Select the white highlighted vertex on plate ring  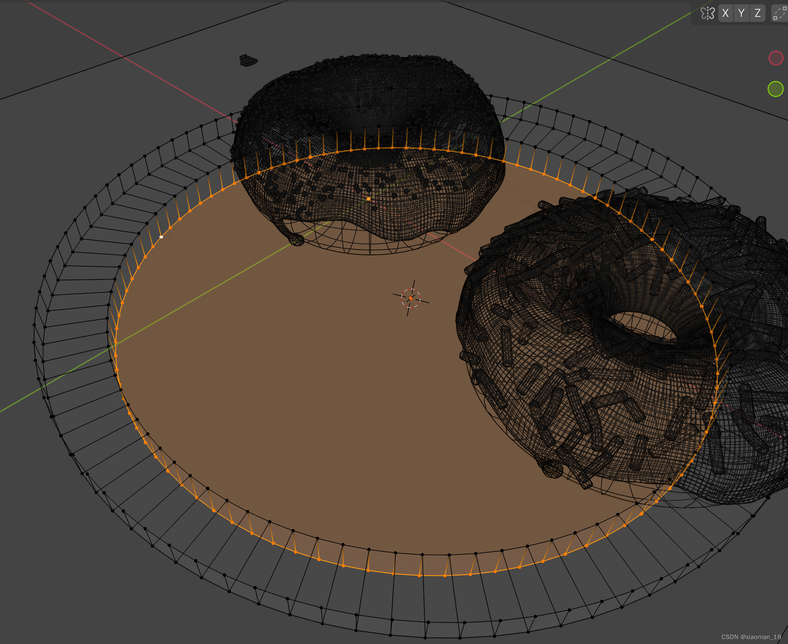pos(161,237)
